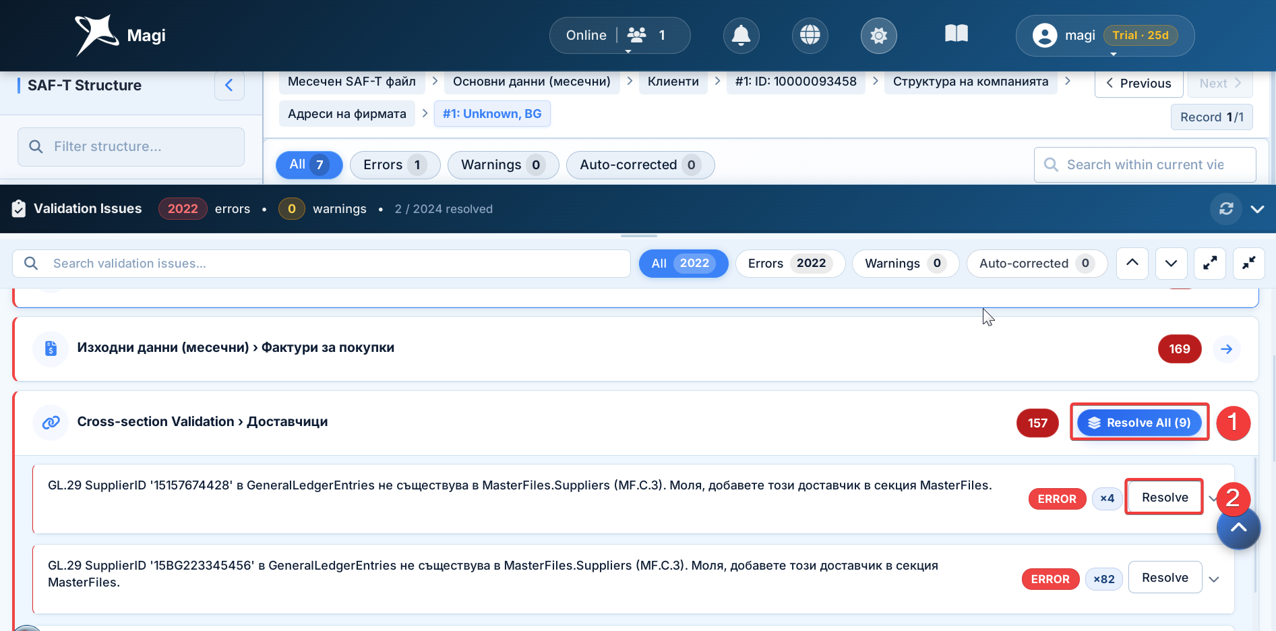
Task: Open the documentation book icon
Action: 956,34
